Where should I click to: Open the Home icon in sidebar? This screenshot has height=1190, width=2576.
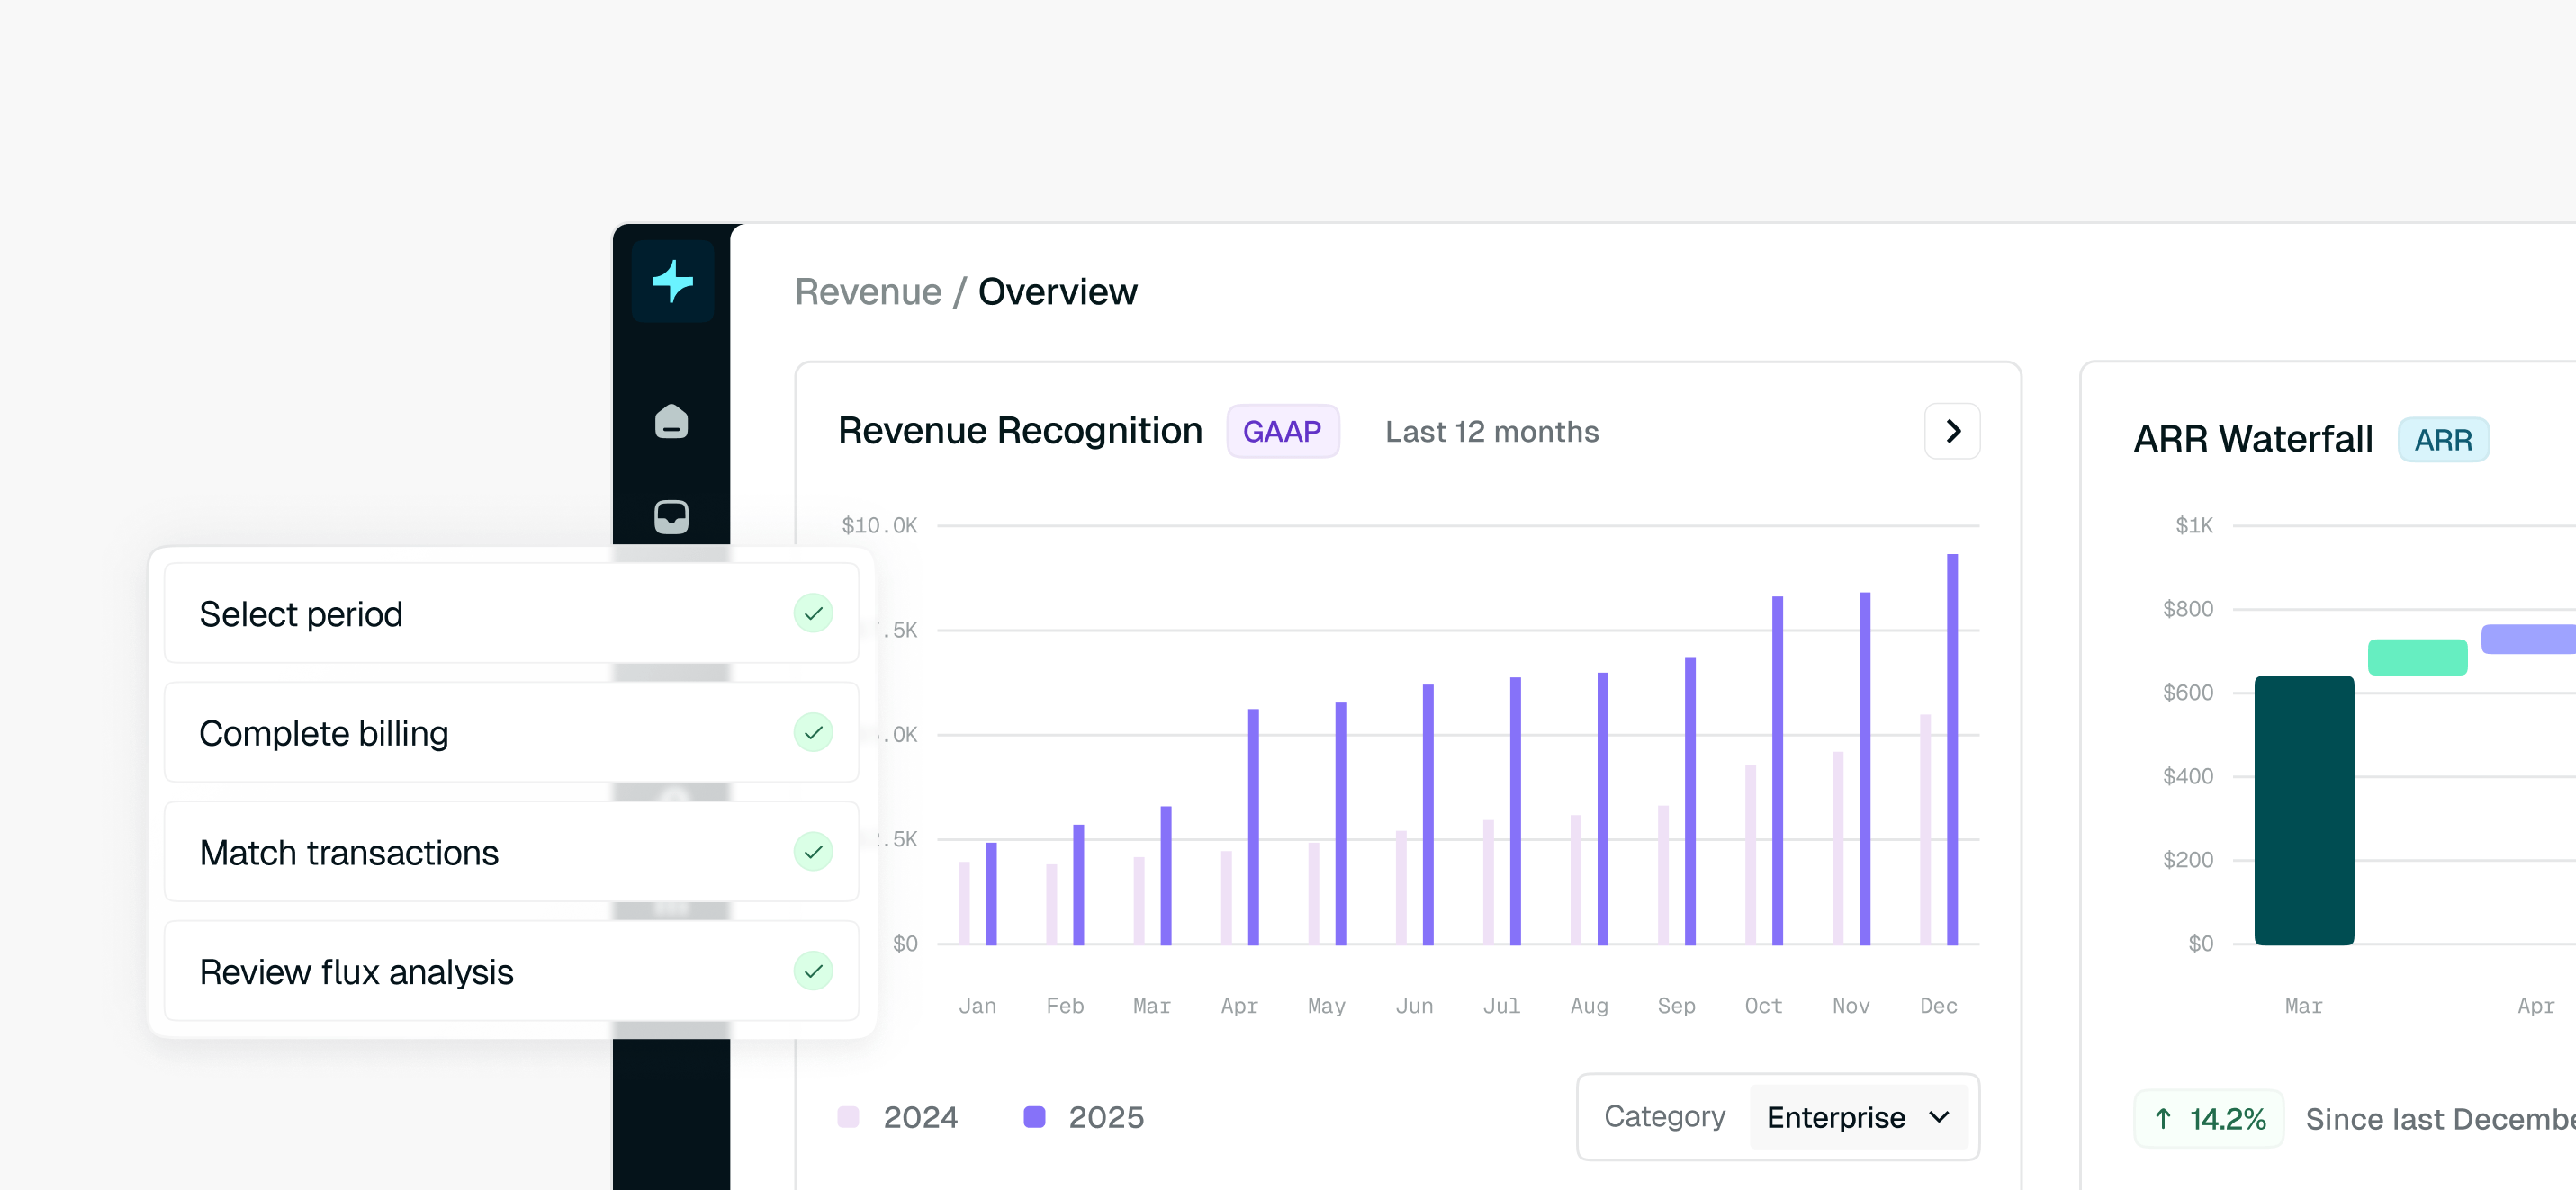click(671, 421)
